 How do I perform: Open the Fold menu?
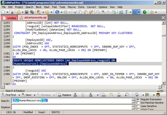pyautogui.click(x=54, y=7)
